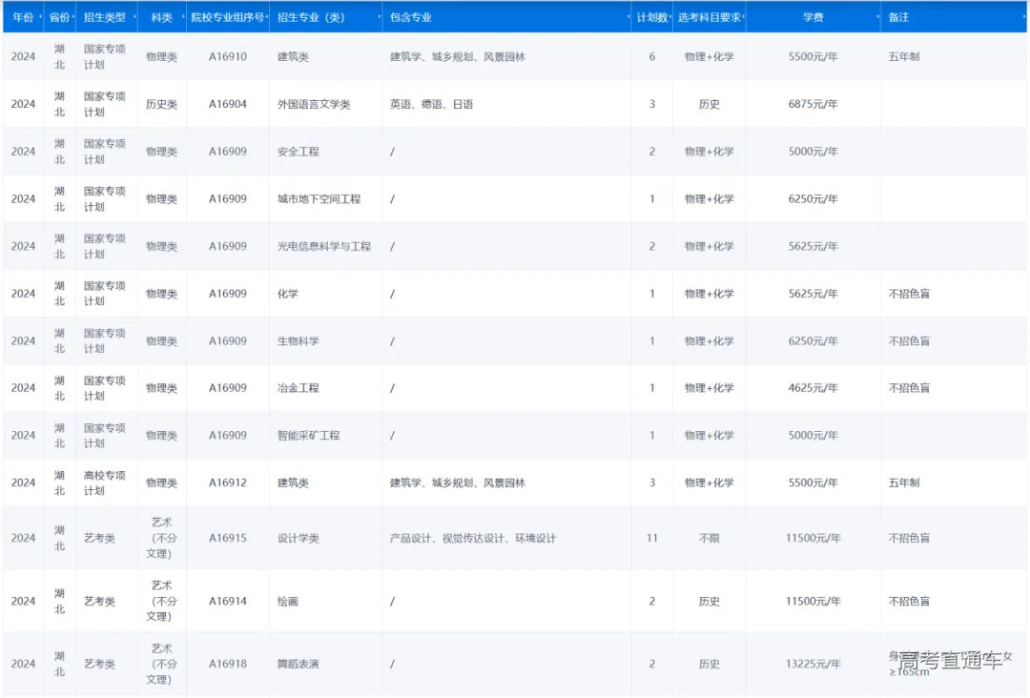Select the 包含专业 column header label
Viewport: 1030px width, 698px height.
(411, 17)
